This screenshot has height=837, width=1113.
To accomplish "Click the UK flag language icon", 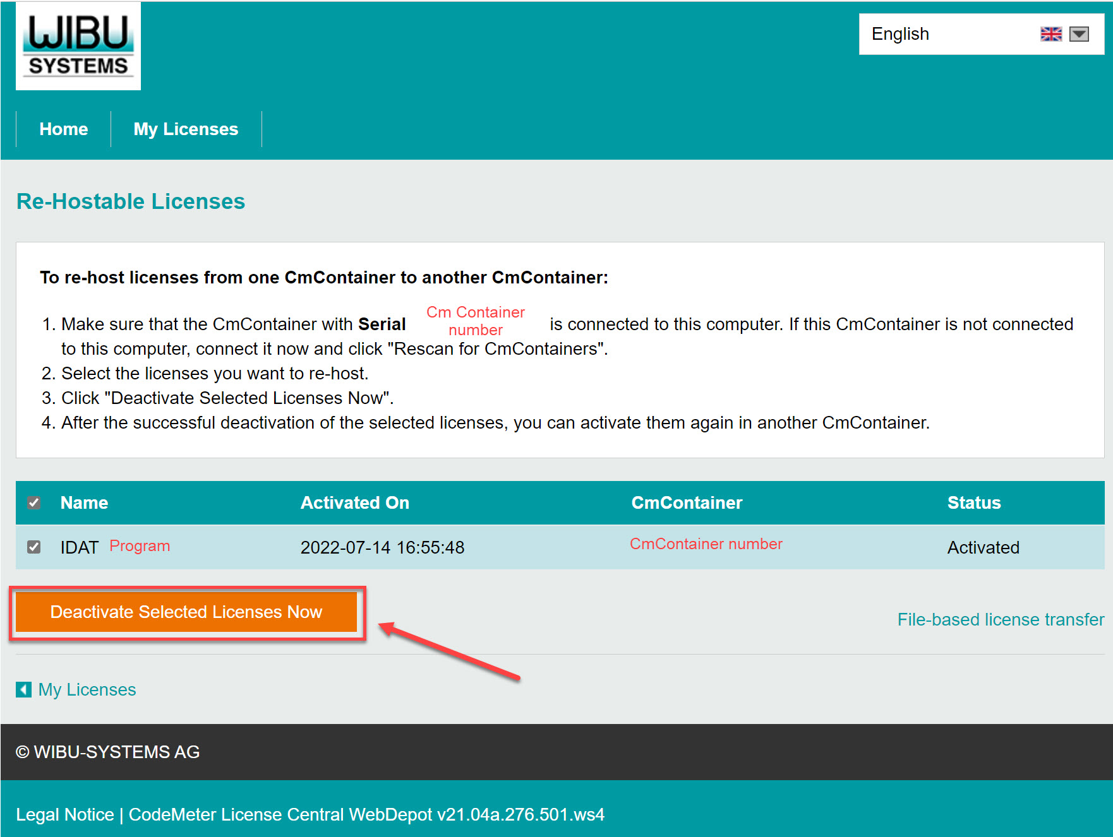I will pos(1051,34).
